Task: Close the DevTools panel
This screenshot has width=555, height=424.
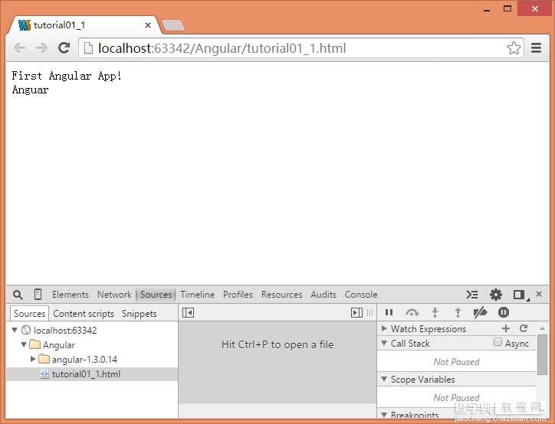Action: [539, 294]
